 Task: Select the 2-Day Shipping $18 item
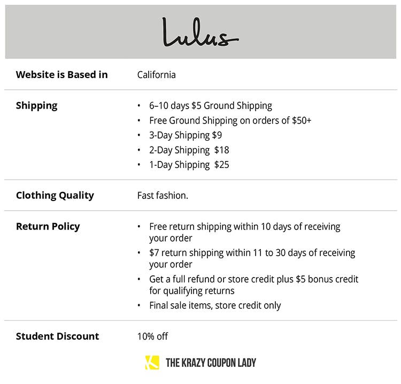tap(189, 150)
